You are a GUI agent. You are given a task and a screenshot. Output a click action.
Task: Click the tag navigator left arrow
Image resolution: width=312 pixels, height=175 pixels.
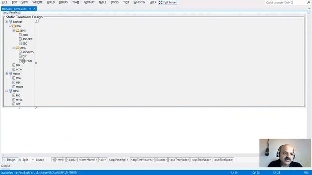(53, 160)
